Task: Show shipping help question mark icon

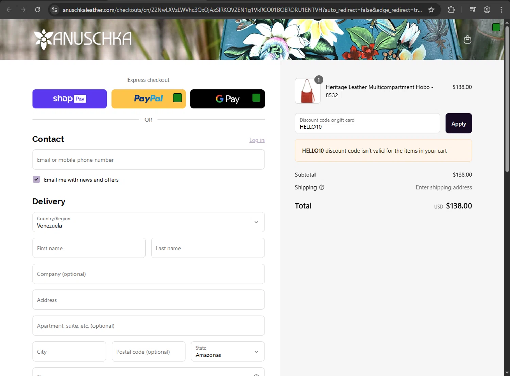Action: [x=322, y=187]
